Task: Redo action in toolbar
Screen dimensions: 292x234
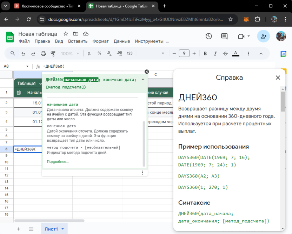Action: pos(33,54)
